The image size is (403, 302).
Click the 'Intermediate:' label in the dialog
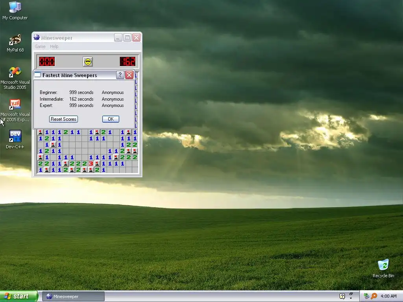[x=52, y=99]
